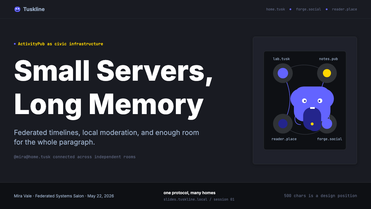The height and width of the screenshot is (209, 371).
Task: Click the forge.social label in the diagram
Action: click(330, 139)
